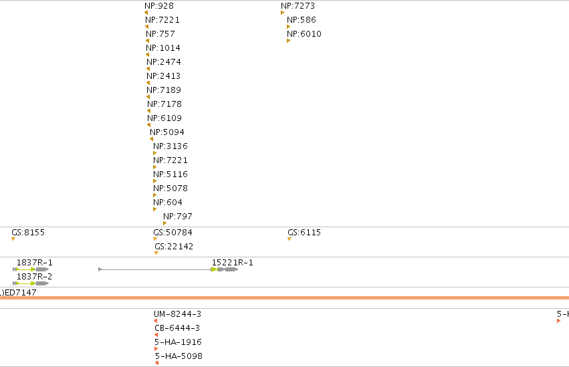569x367 pixels.
Task: Select the NP:3136 label
Action: coord(170,146)
